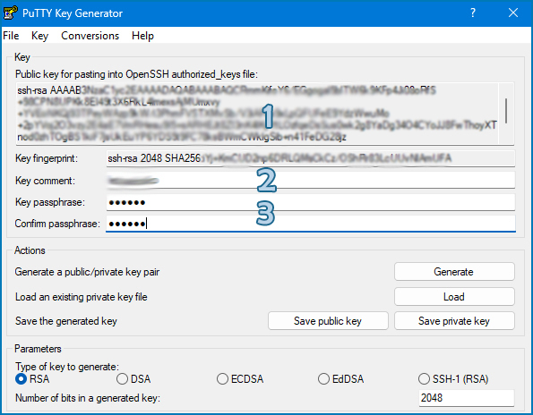Click the number of bits field showing 2048
This screenshot has width=533, height=415.
467,398
